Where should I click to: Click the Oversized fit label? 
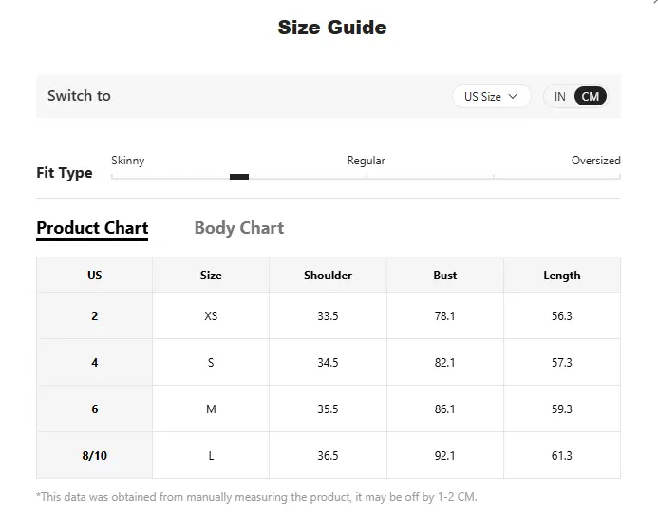(x=596, y=161)
